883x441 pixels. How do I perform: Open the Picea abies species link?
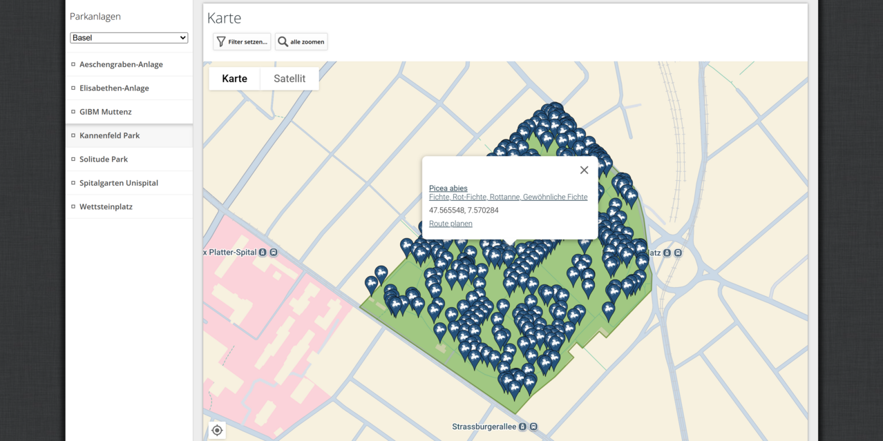pos(448,188)
